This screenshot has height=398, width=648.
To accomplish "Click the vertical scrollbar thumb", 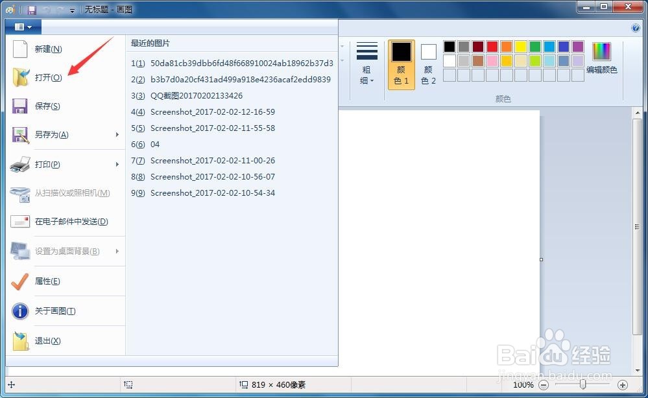I will click(x=637, y=227).
